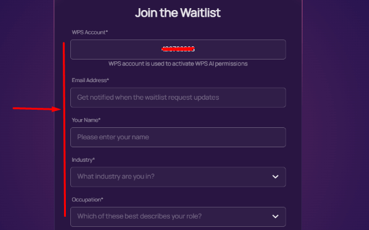The width and height of the screenshot is (369, 230).
Task: Click the red-scribbled account number
Action: coord(178,49)
